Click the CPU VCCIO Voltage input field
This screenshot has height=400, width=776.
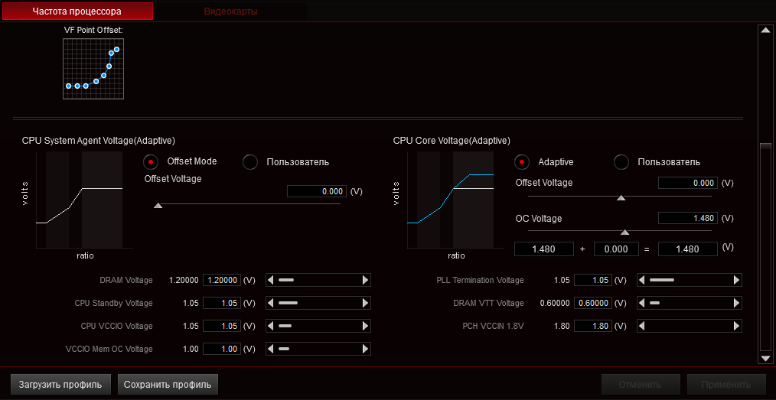222,326
